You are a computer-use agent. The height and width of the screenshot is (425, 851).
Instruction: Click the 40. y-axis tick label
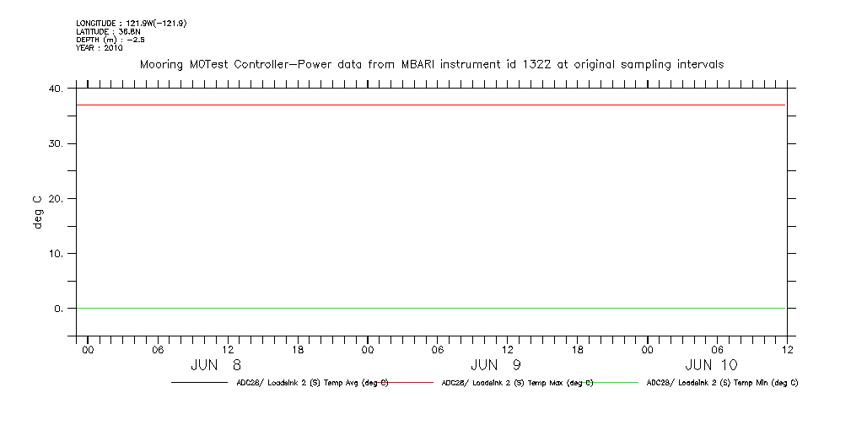coord(57,89)
